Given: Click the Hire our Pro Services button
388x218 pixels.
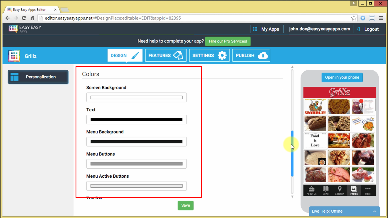Looking at the screenshot, I should pos(228,41).
